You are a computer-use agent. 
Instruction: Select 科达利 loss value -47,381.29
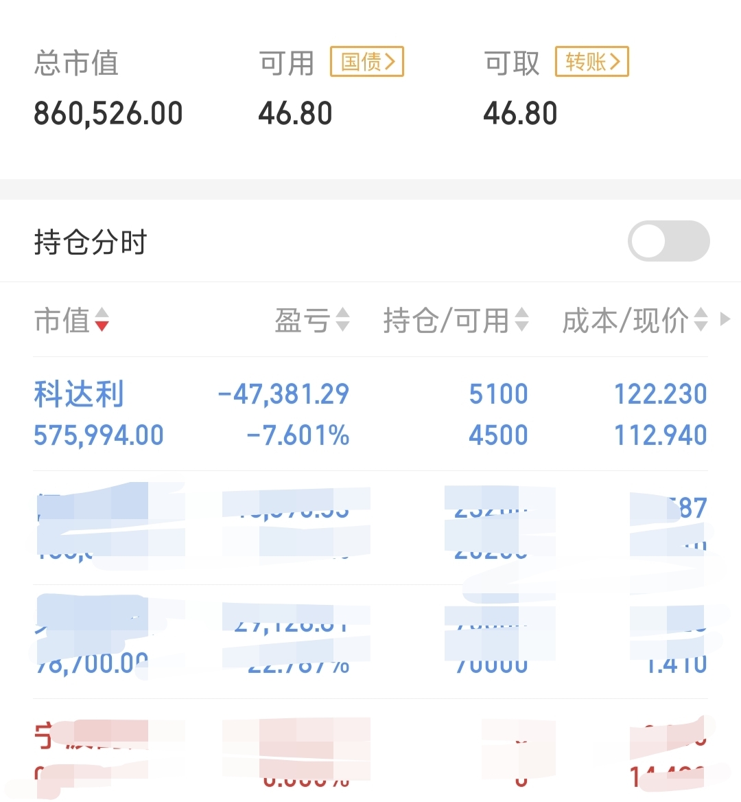click(283, 394)
